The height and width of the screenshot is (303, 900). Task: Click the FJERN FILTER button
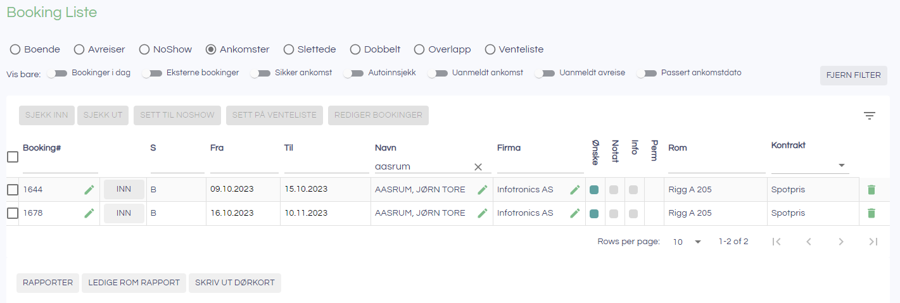point(853,75)
